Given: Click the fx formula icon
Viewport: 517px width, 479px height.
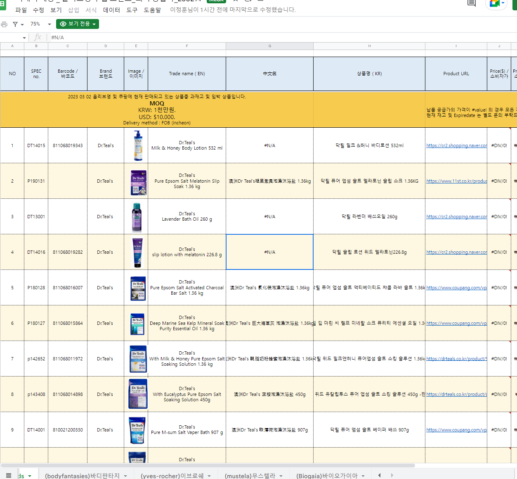Looking at the screenshot, I should click(38, 37).
